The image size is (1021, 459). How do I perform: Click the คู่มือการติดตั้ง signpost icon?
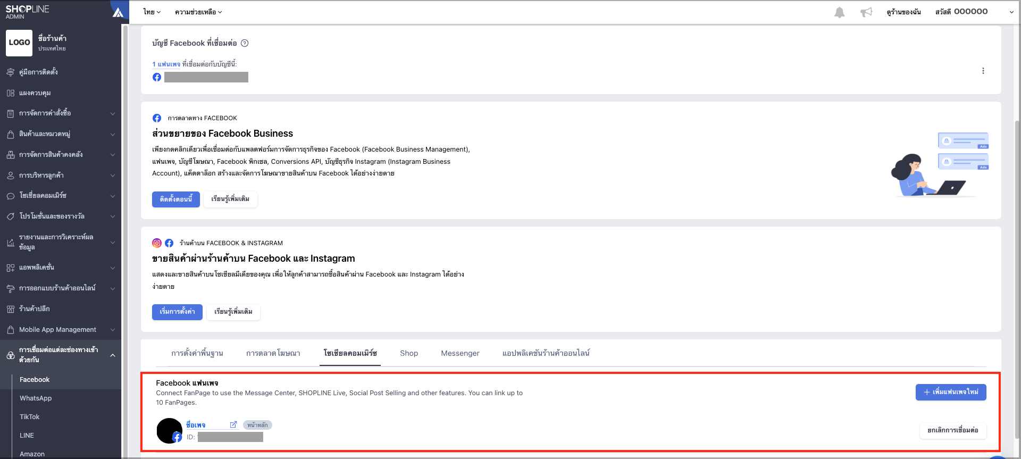click(x=10, y=72)
